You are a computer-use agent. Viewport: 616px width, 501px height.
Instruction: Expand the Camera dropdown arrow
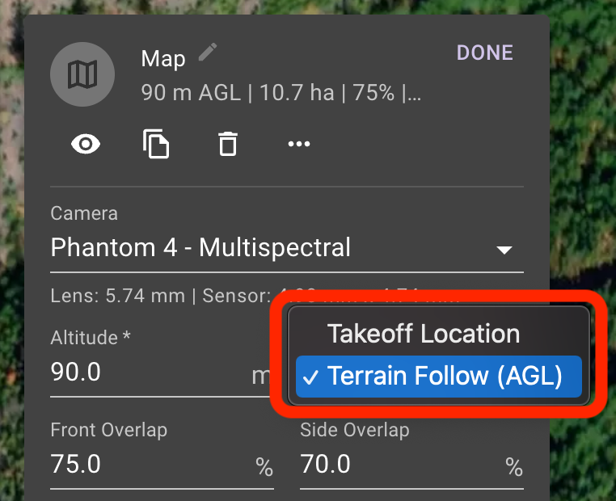[504, 250]
